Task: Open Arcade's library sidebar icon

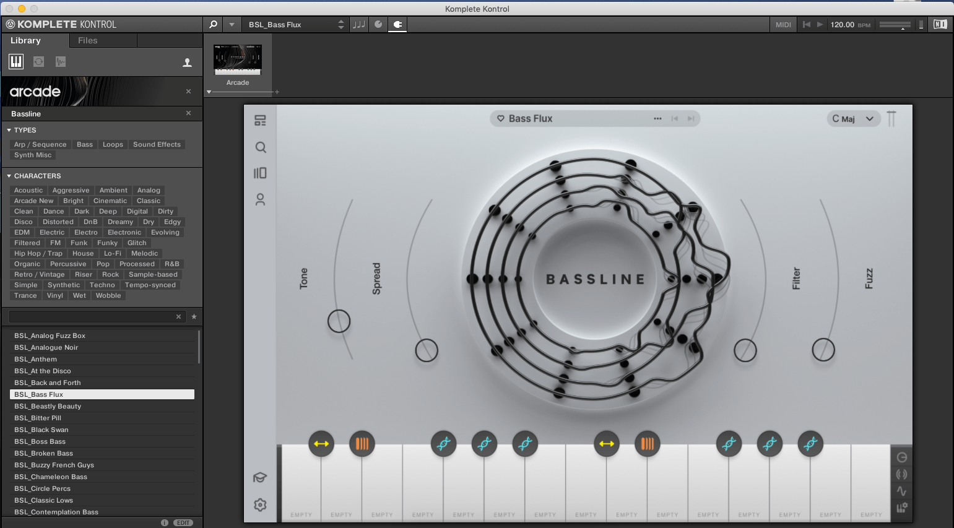Action: (x=260, y=173)
